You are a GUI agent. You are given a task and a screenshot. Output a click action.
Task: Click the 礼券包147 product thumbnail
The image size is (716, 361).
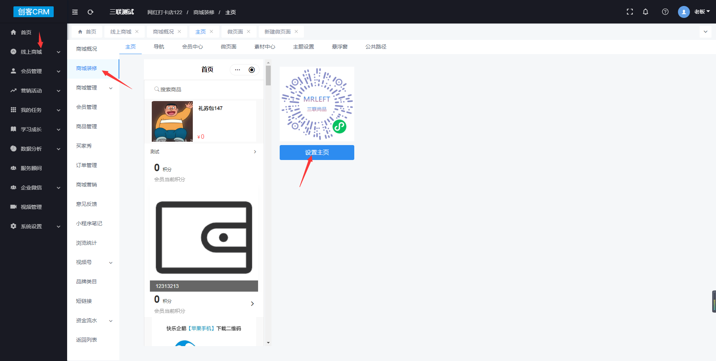tap(172, 121)
